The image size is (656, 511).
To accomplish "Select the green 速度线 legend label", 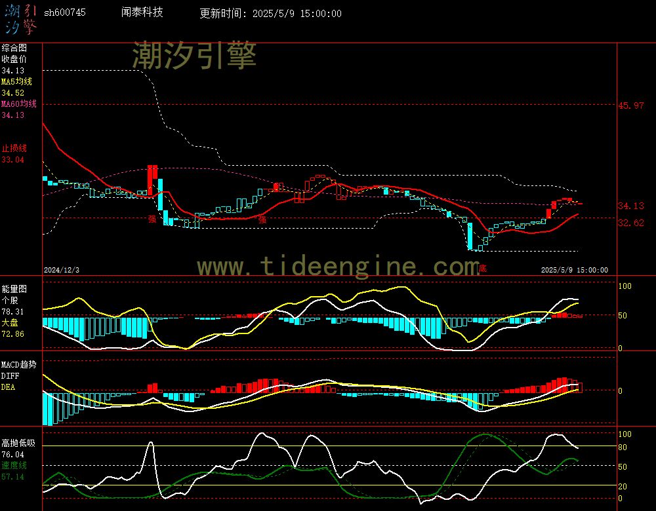I will (14, 465).
